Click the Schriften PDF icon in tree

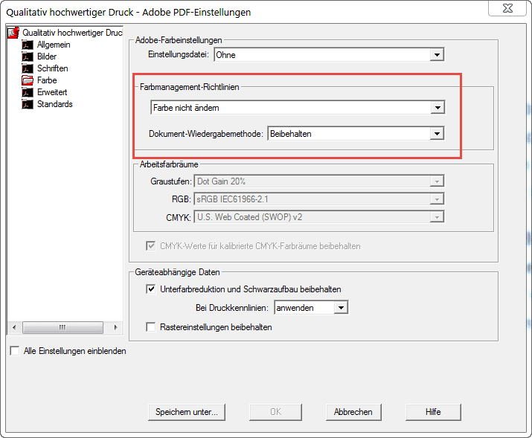[x=28, y=68]
